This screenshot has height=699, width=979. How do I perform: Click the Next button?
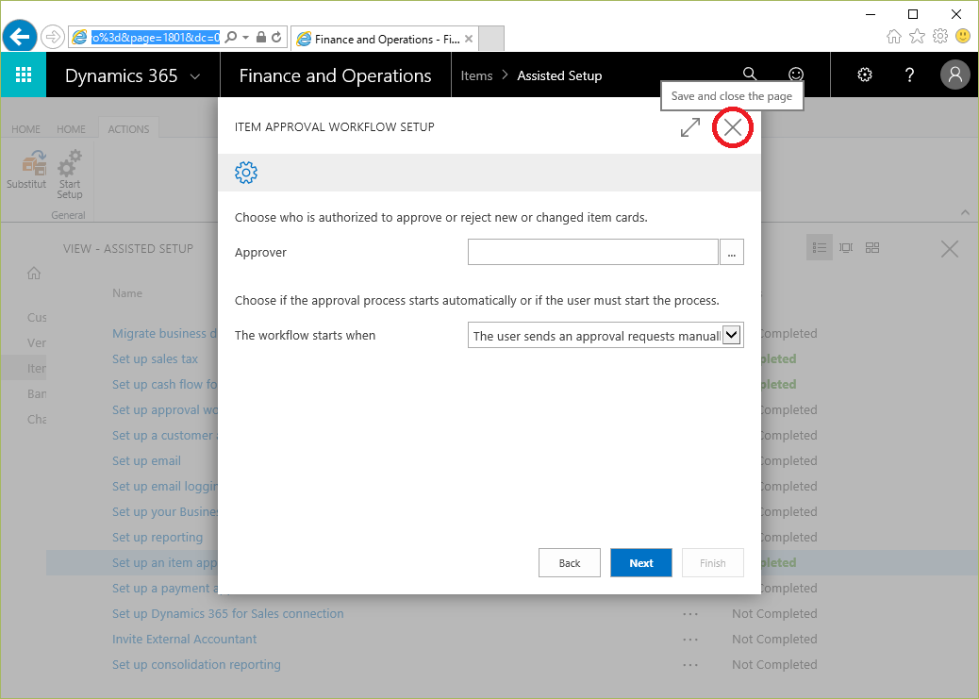641,563
